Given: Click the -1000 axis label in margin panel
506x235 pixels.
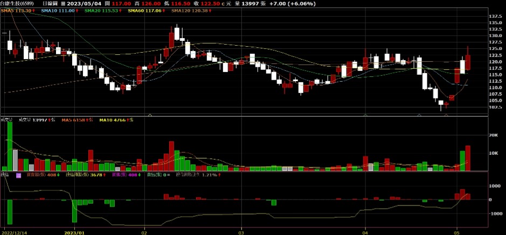Looking at the screenshot, I should point(495,213).
